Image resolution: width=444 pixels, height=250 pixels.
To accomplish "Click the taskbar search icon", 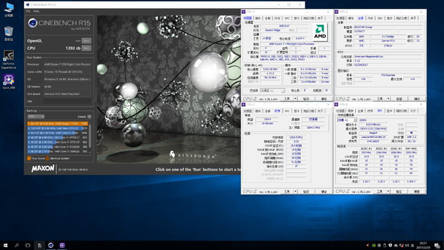I will pyautogui.click(x=16, y=245).
